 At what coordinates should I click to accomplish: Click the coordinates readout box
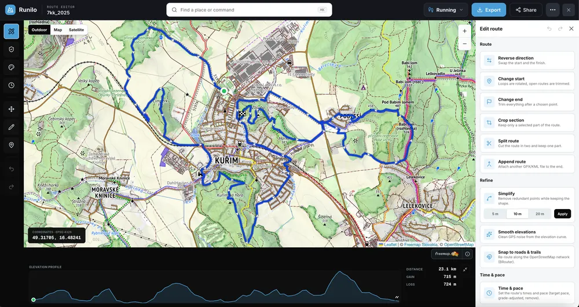[57, 236]
